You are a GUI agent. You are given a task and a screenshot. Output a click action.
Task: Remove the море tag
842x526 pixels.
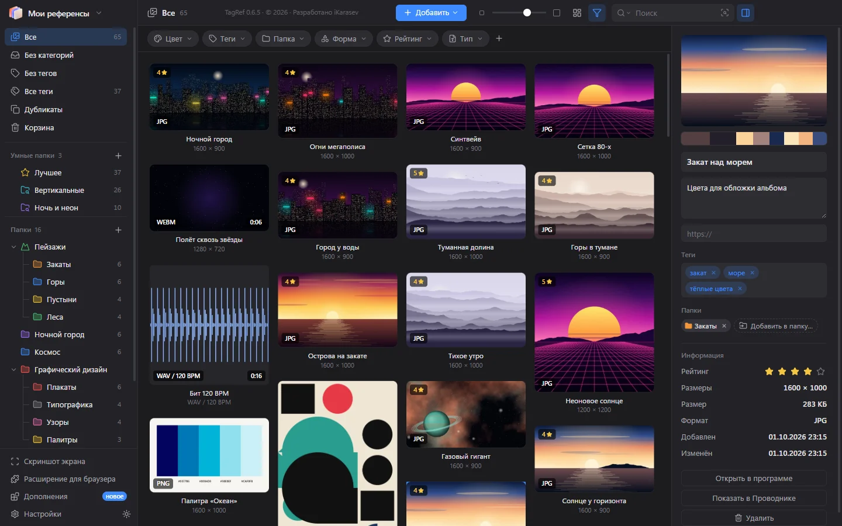[x=753, y=273]
